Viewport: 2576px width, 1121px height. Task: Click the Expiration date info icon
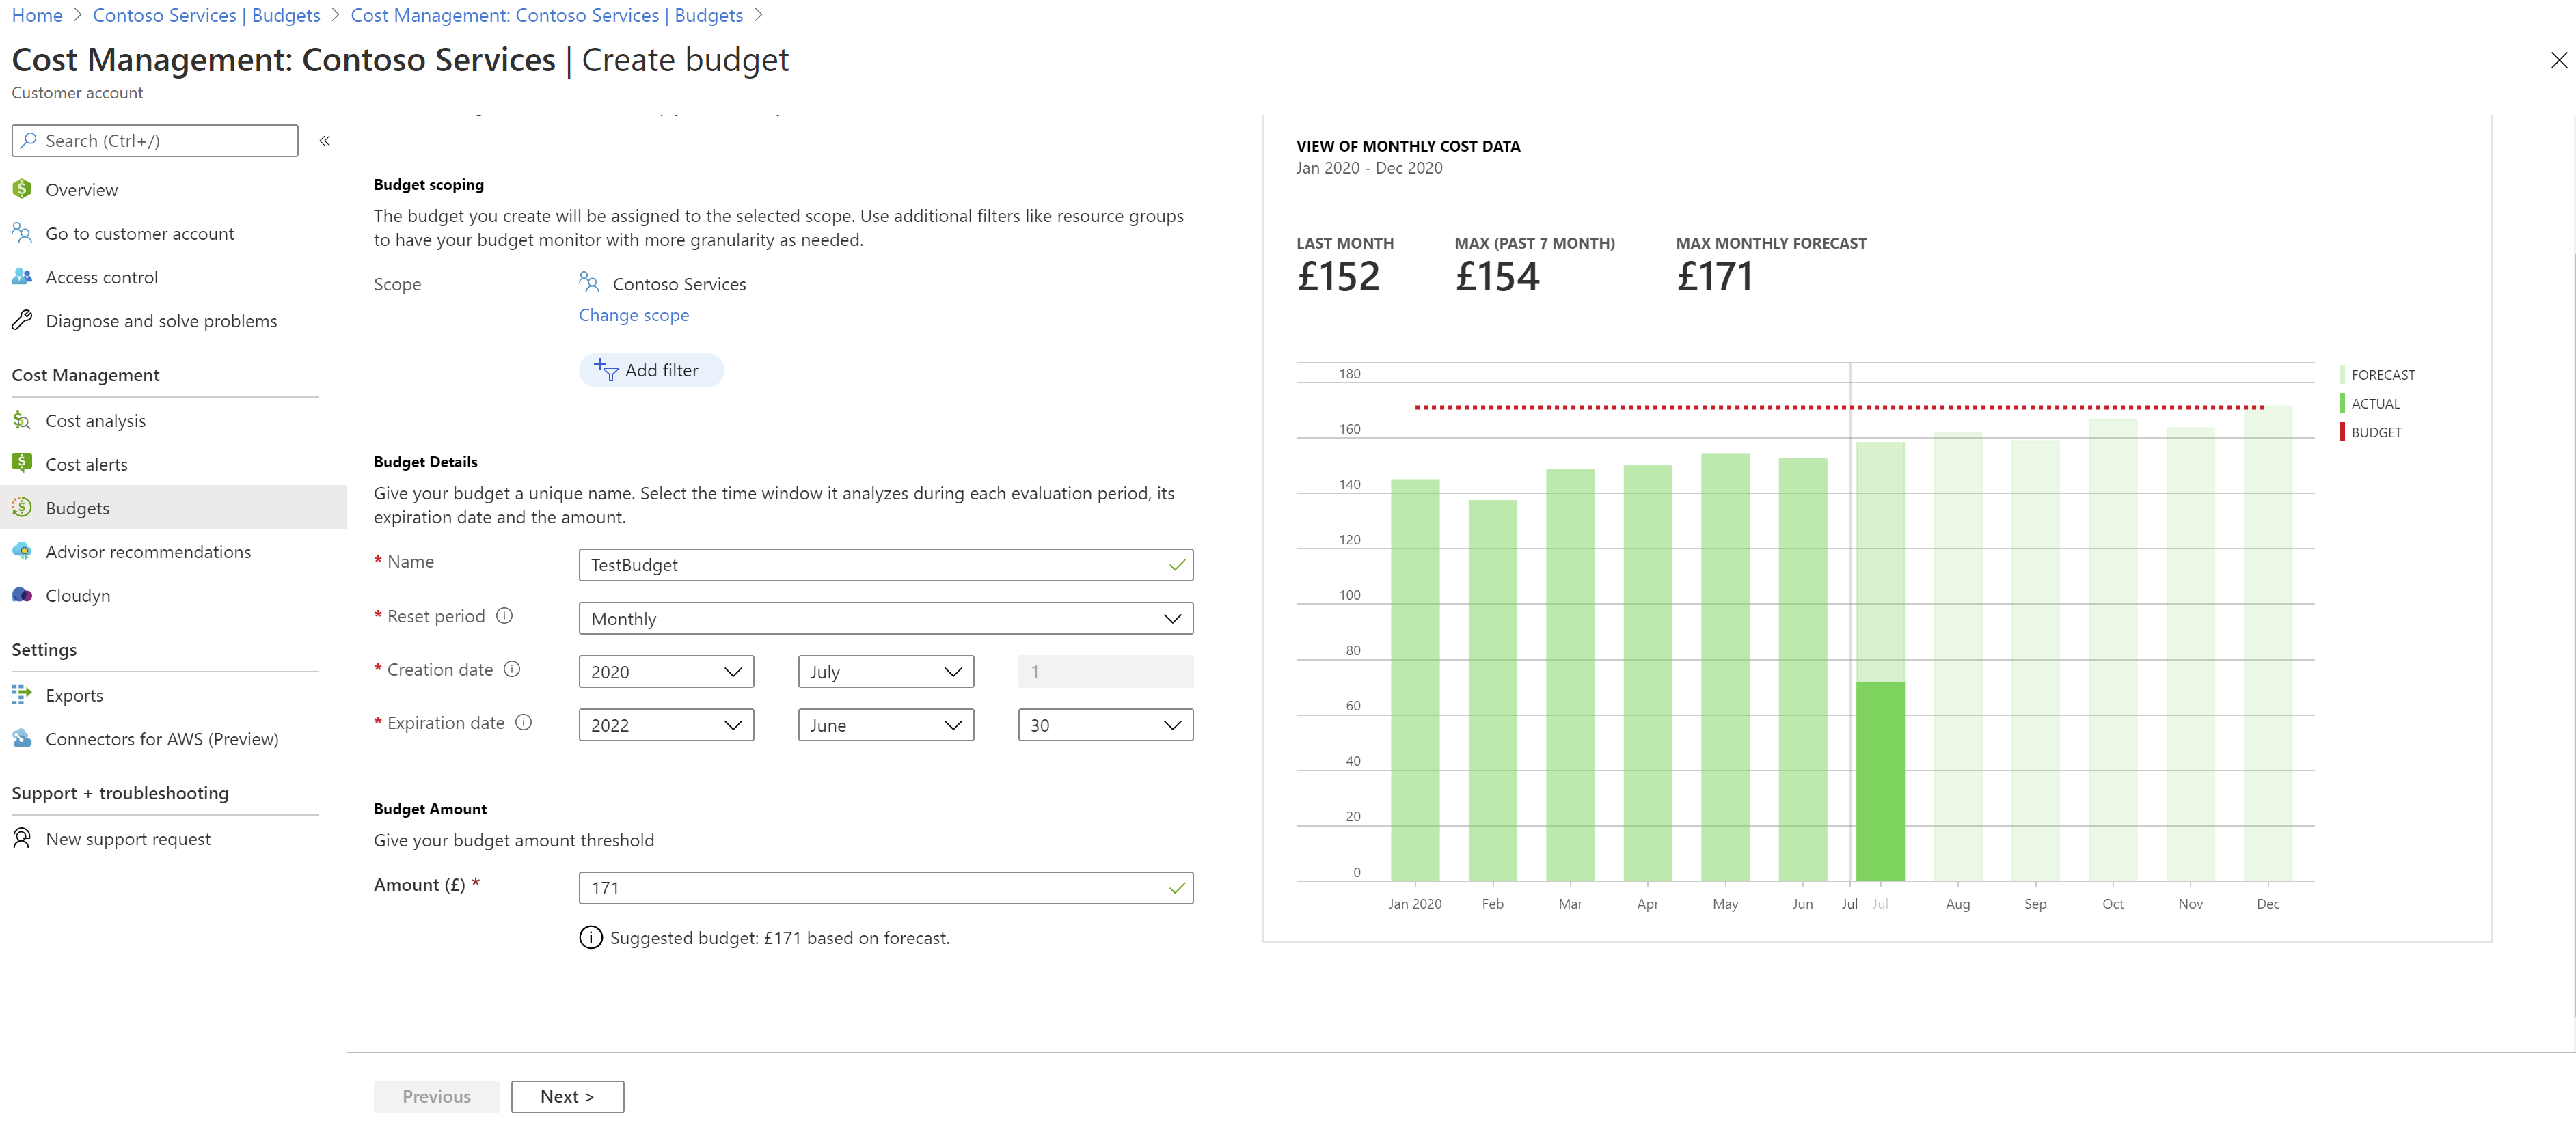coord(524,722)
